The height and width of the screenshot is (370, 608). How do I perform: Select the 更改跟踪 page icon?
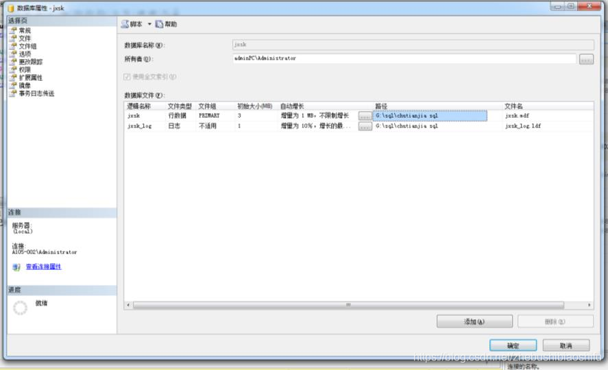tap(14, 62)
